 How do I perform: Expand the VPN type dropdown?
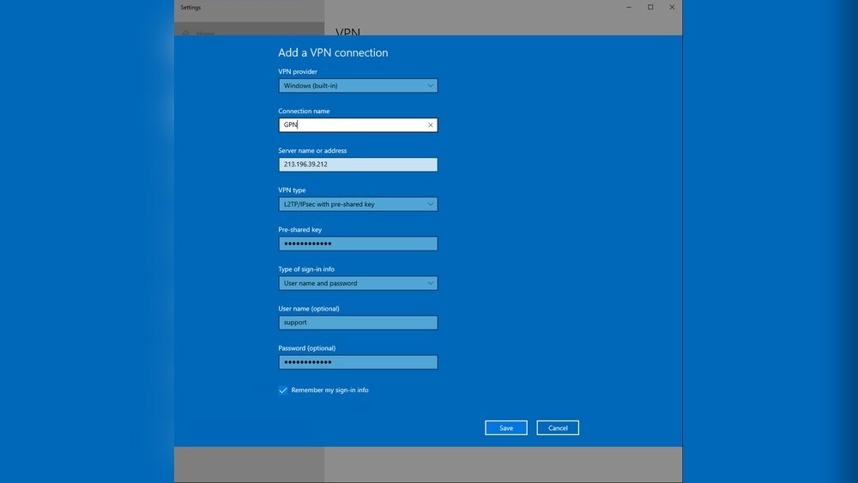358,204
